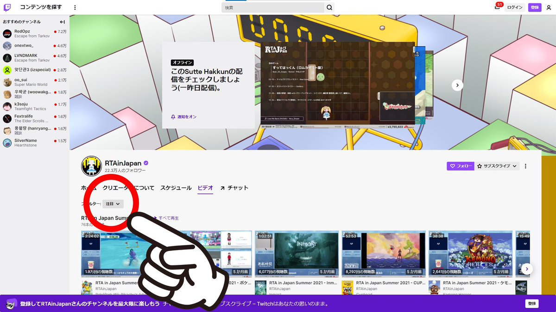Click the search magnifier button
The height and width of the screenshot is (312, 556).
point(329,7)
